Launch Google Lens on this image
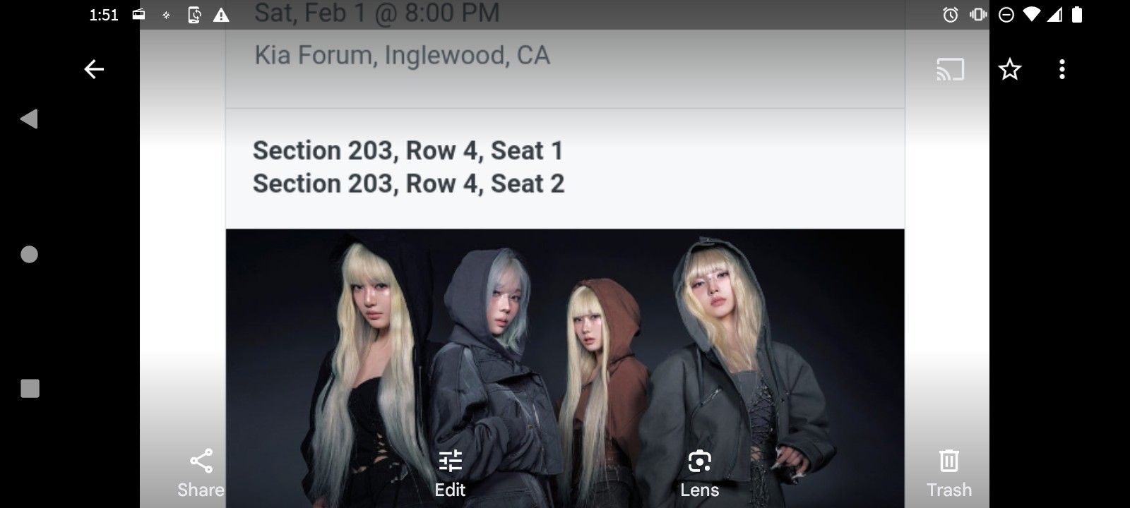This screenshot has width=1130, height=508. click(699, 473)
